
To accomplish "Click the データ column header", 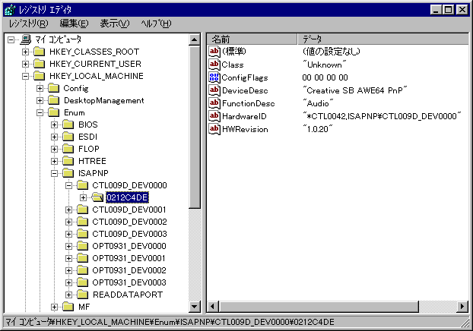I will point(383,39).
